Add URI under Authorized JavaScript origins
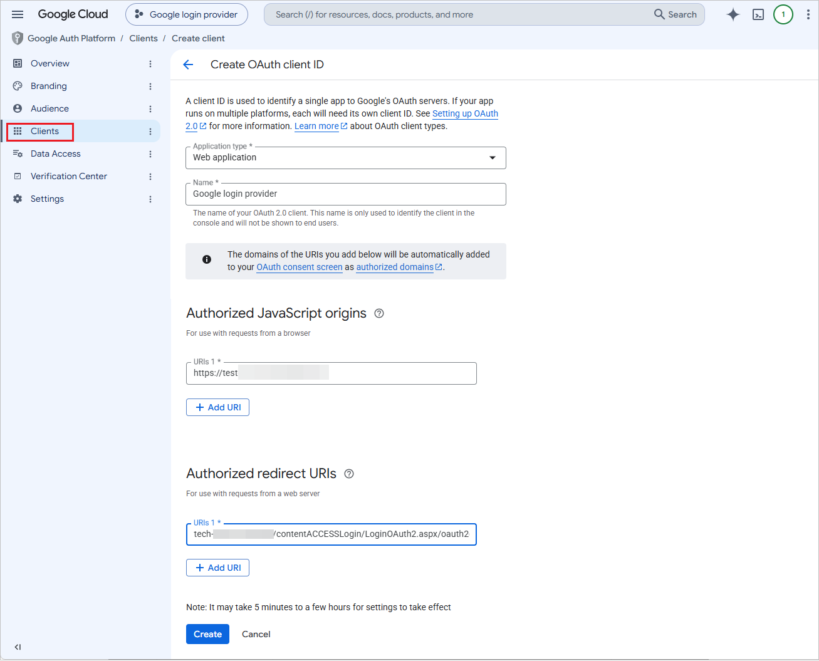Screen dimensions: 819x661 point(217,407)
